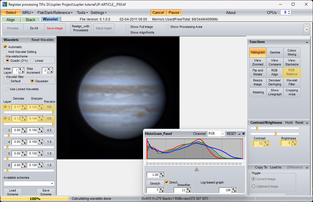This screenshot has height=202, width=313.
Task: Select Linear waveletscheme
Action: [32, 61]
